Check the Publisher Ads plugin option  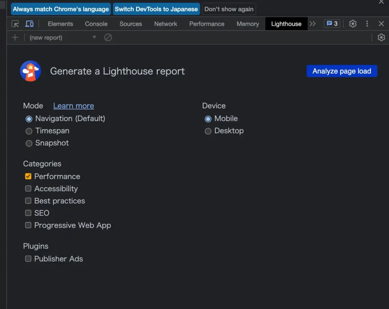point(28,259)
